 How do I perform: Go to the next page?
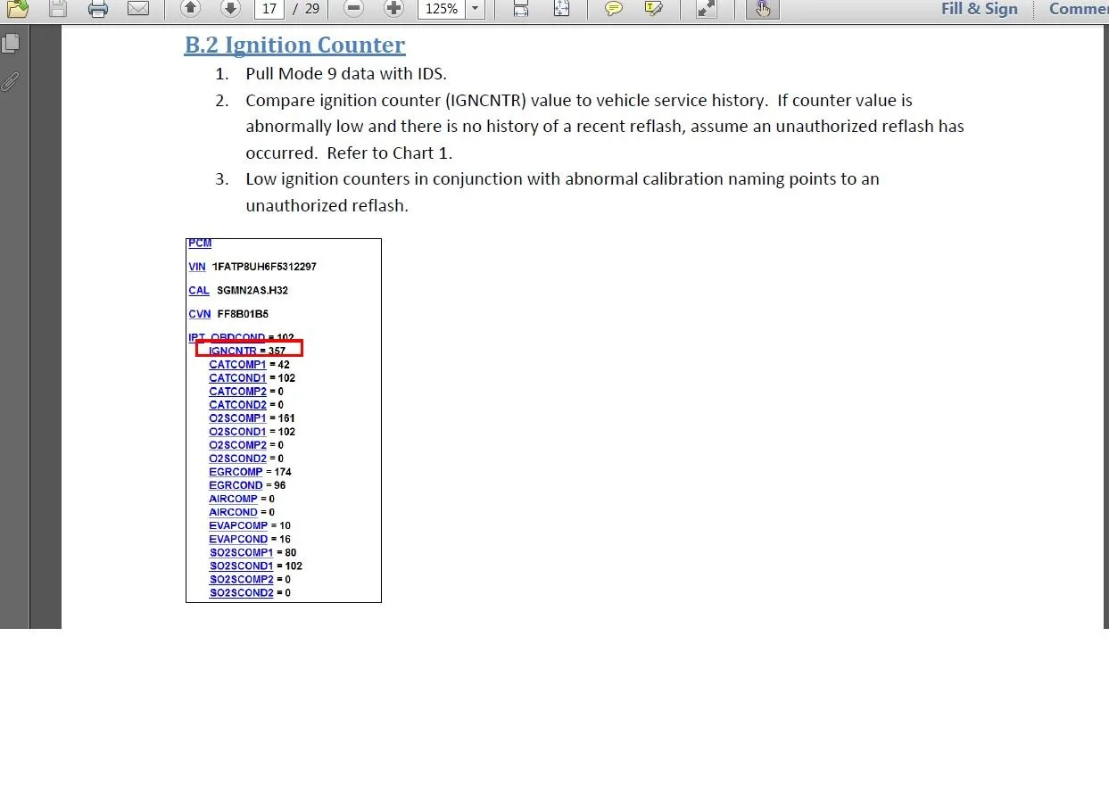pyautogui.click(x=230, y=9)
